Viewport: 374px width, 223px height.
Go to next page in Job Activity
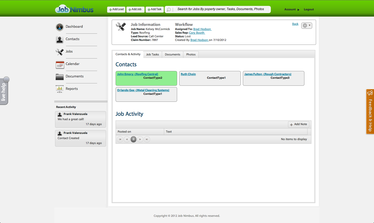(x=140, y=139)
